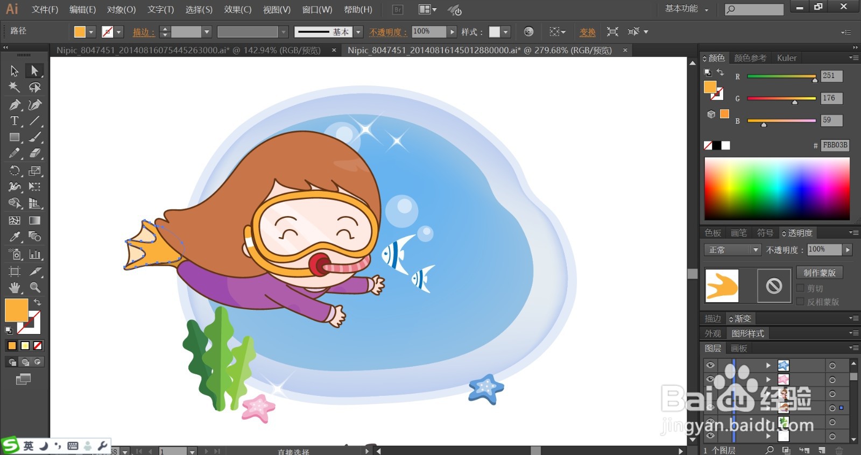Open the 样式 graphic style dropdown
This screenshot has height=455, width=861.
coord(506,32)
